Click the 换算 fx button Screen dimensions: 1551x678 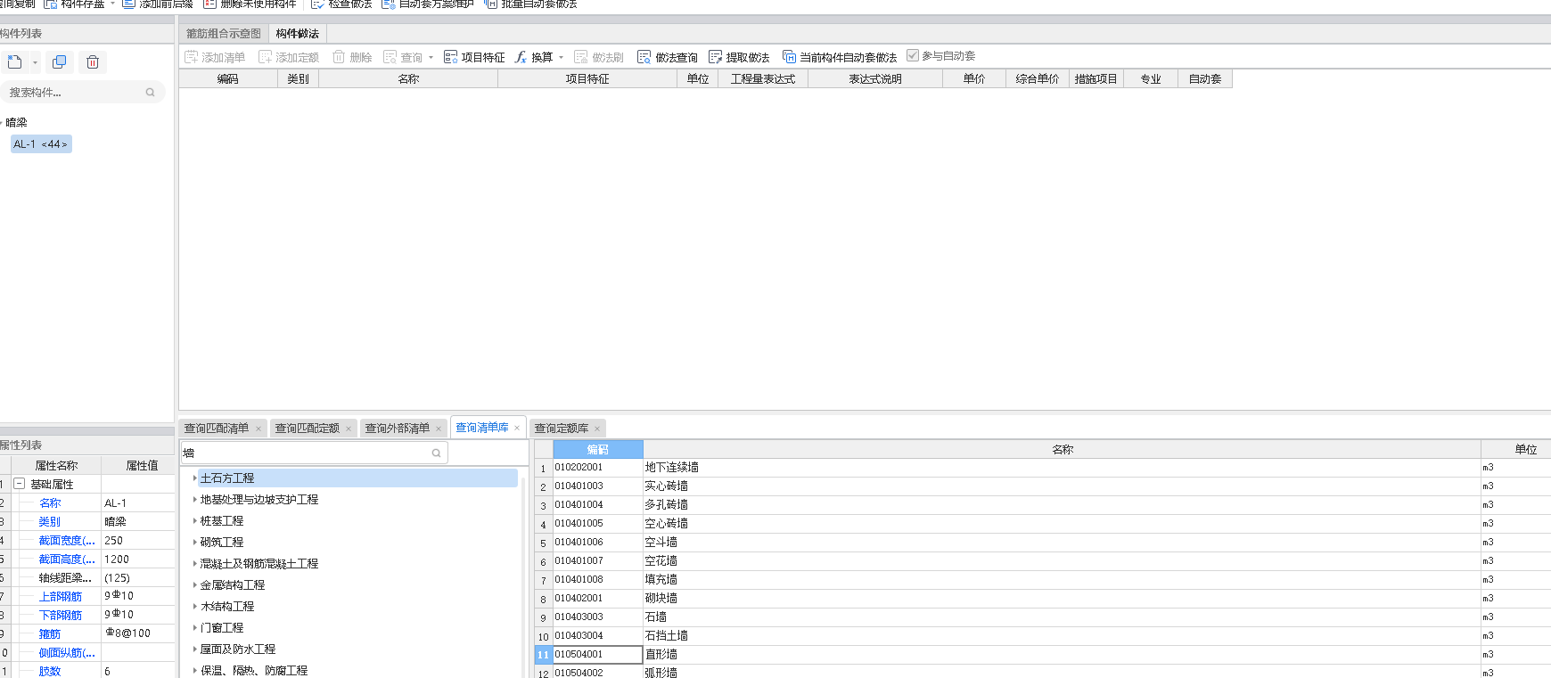pyautogui.click(x=534, y=57)
